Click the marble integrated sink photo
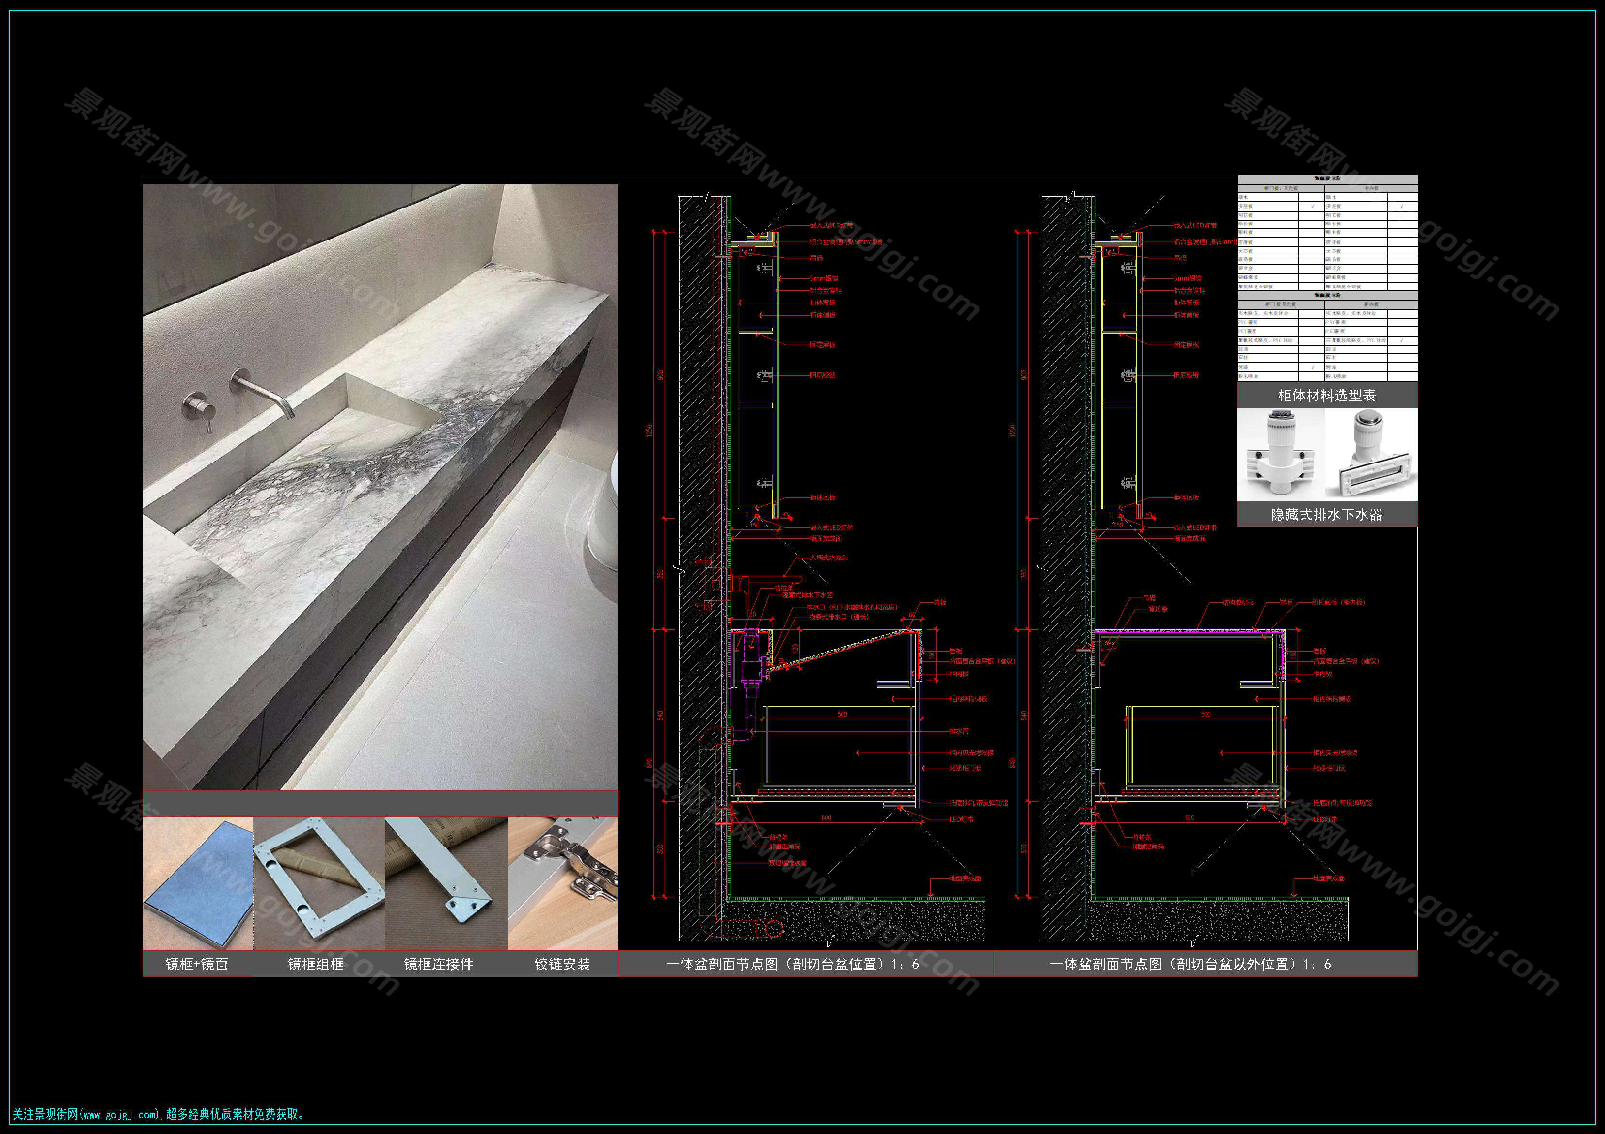Screen dimensions: 1605x1134 [380, 487]
